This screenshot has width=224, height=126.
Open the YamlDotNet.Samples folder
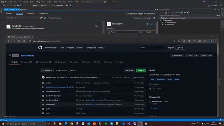54,96
